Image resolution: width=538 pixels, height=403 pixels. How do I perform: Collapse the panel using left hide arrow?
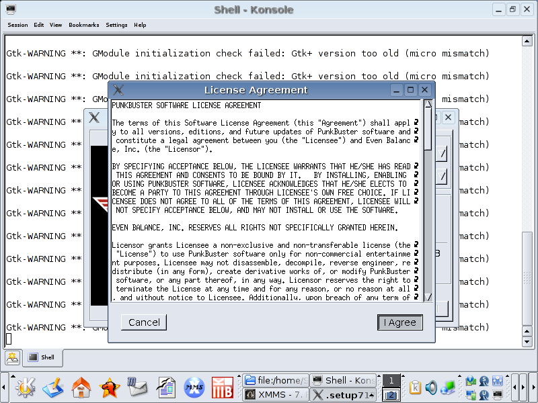click(x=5, y=388)
